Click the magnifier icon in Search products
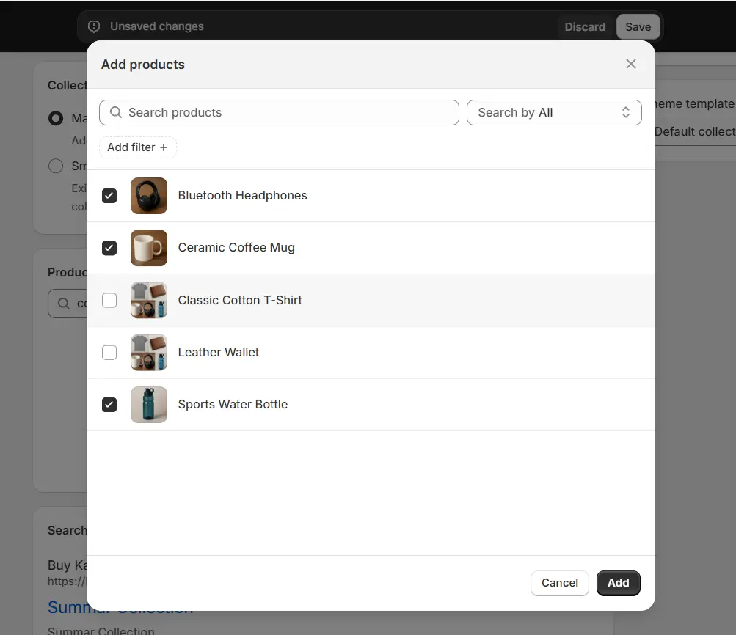The image size is (736, 635). pos(116,112)
